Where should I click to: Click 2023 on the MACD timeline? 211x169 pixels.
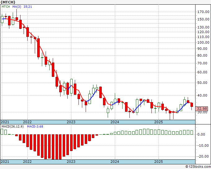tap(71, 162)
